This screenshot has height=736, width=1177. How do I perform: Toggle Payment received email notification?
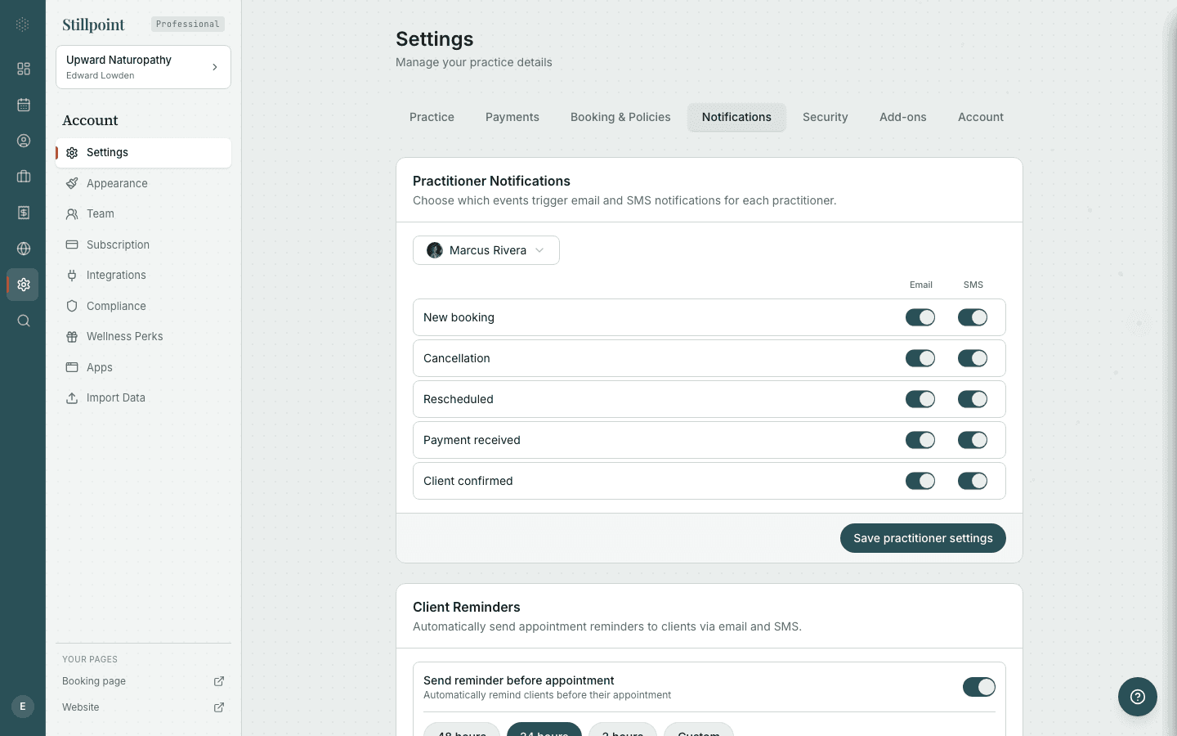(x=920, y=440)
